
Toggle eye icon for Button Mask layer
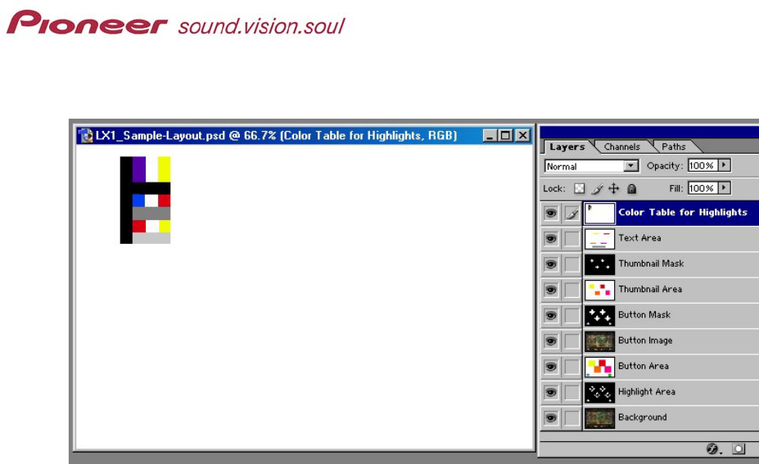(x=551, y=315)
